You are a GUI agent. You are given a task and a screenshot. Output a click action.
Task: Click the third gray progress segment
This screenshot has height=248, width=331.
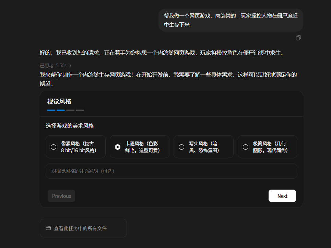(x=70, y=110)
